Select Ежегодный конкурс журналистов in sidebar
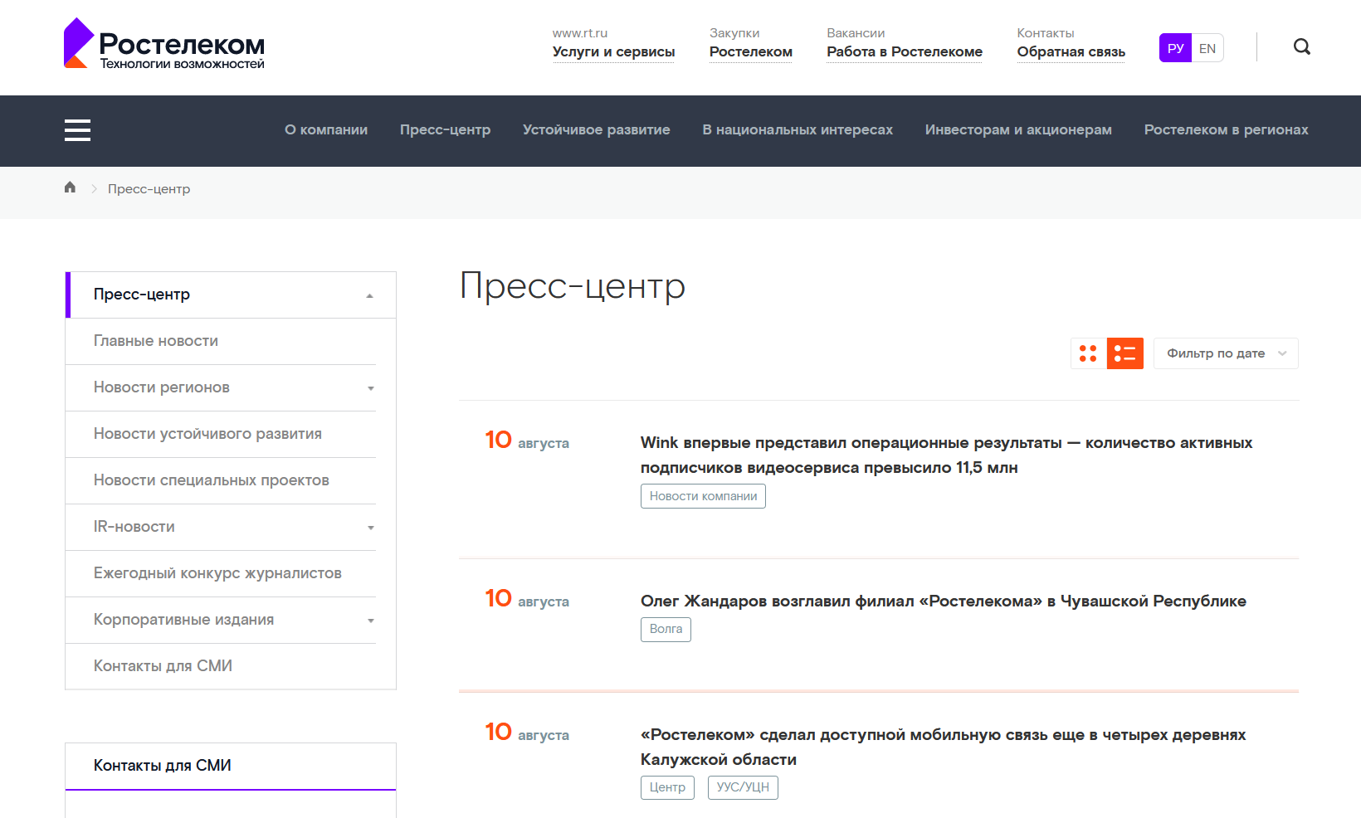The height and width of the screenshot is (818, 1361). point(217,573)
